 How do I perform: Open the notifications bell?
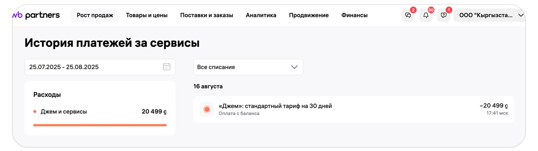click(426, 15)
